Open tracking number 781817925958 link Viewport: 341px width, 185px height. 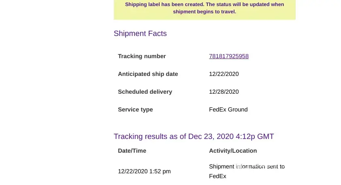[x=229, y=56]
